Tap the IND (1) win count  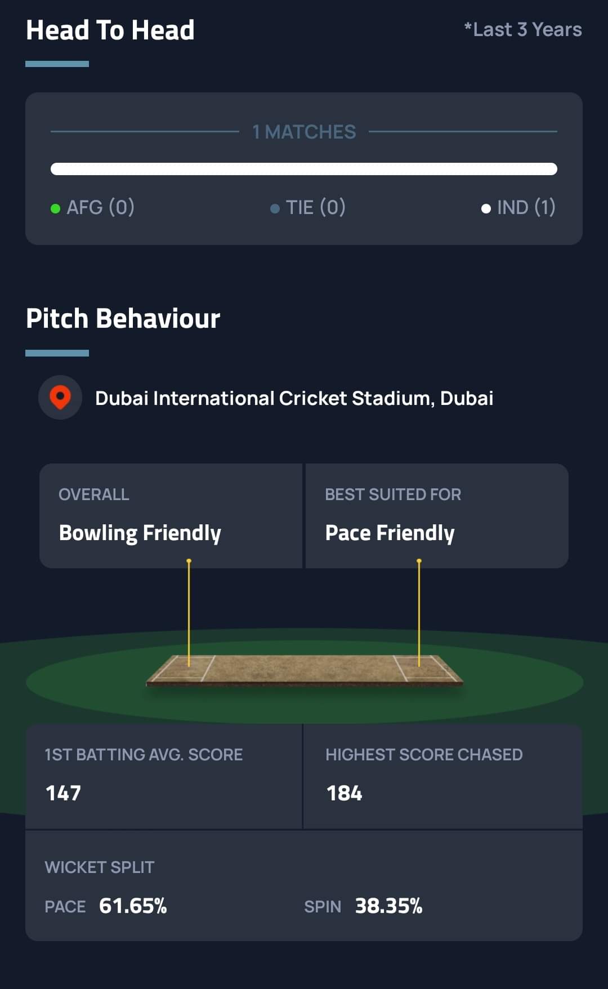coord(526,207)
